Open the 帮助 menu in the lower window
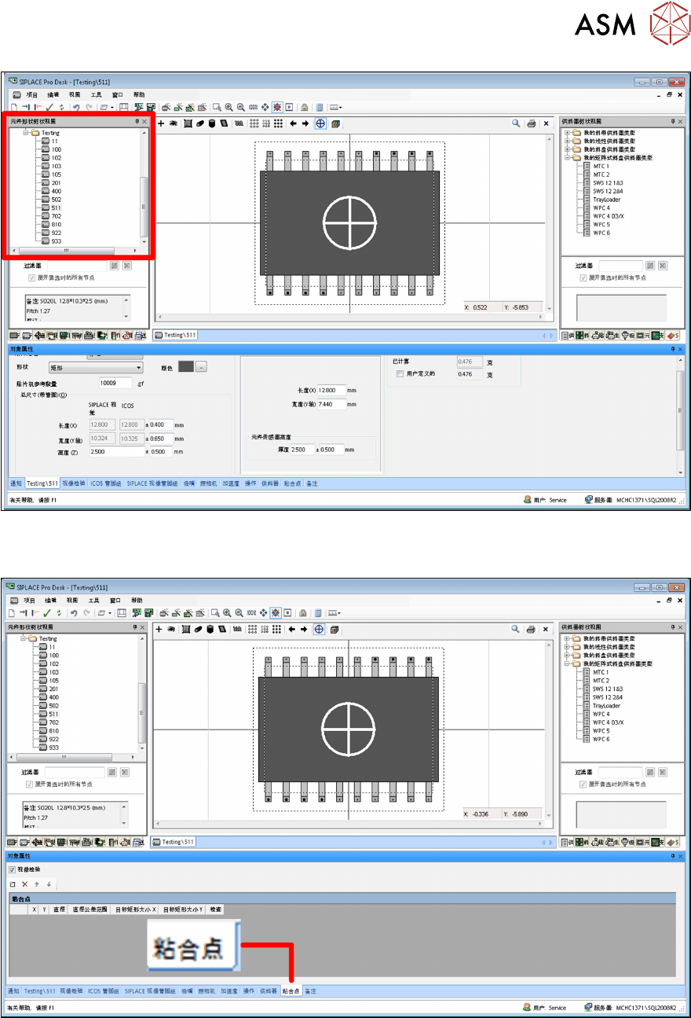This screenshot has height=1018, width=691. [x=138, y=599]
